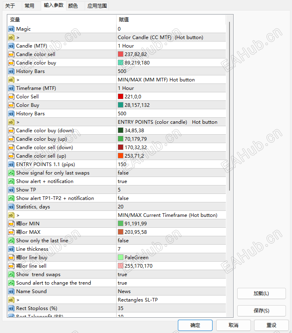The image size is (292, 333).
Task: Click the integer icon beside Timeframe (MTF)
Action: point(11,88)
